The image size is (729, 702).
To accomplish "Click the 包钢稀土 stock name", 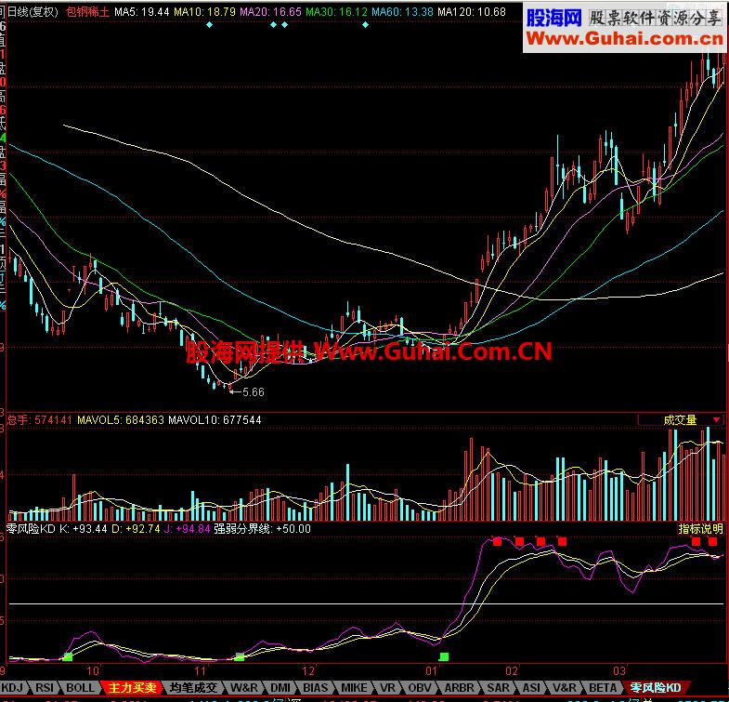I will tap(87, 12).
